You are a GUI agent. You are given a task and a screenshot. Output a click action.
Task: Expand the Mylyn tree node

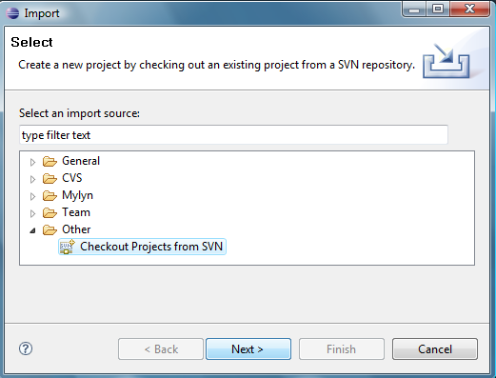point(32,196)
